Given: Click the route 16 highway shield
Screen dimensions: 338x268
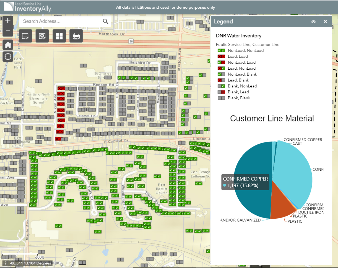Looking at the screenshot, I should (131, 41).
